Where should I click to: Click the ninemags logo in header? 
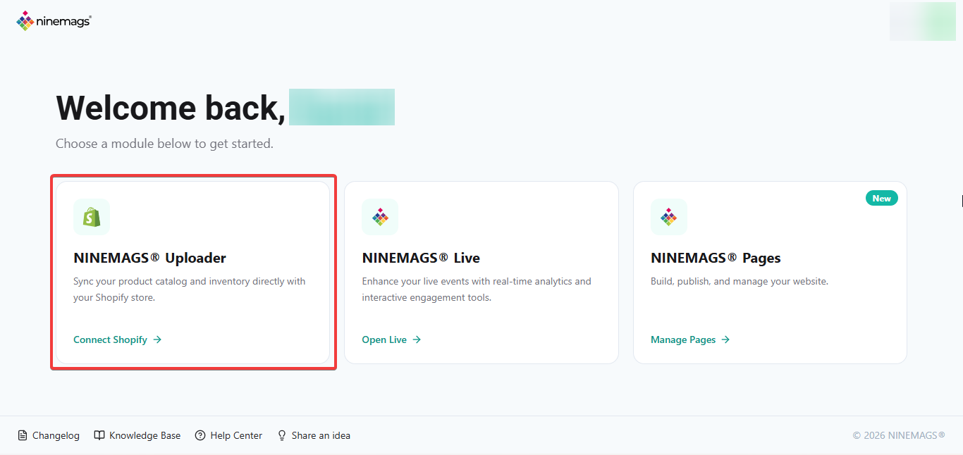tap(54, 21)
